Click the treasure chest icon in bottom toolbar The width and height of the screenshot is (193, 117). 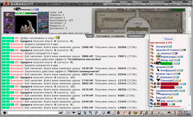pyautogui.click(x=135, y=113)
